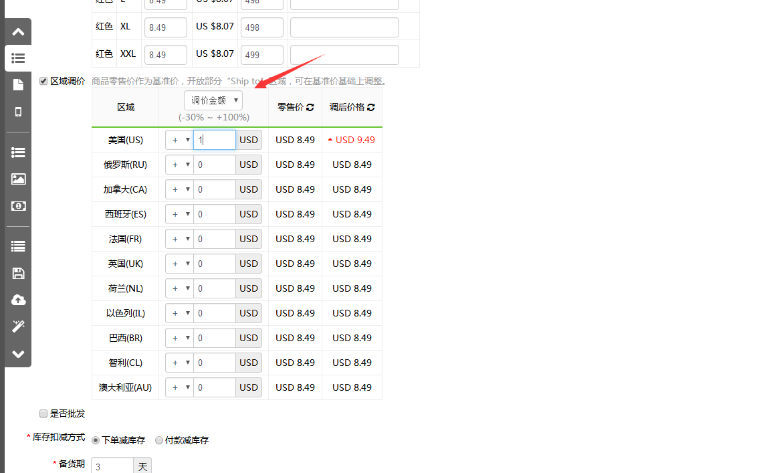The height and width of the screenshot is (473, 779).
Task: Click the 红色 XXL price input field
Action: pyautogui.click(x=166, y=55)
